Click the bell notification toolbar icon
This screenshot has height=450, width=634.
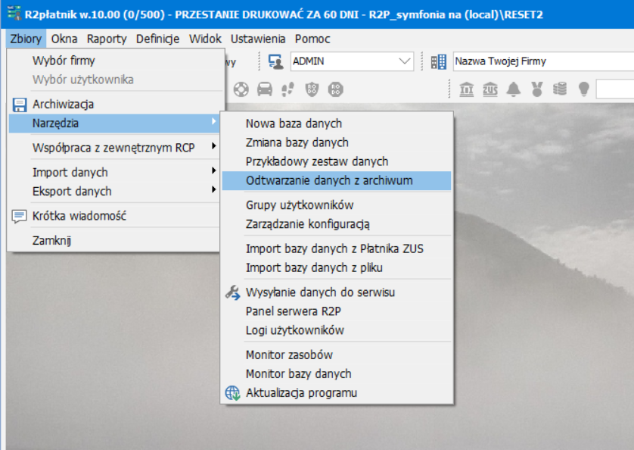514,89
